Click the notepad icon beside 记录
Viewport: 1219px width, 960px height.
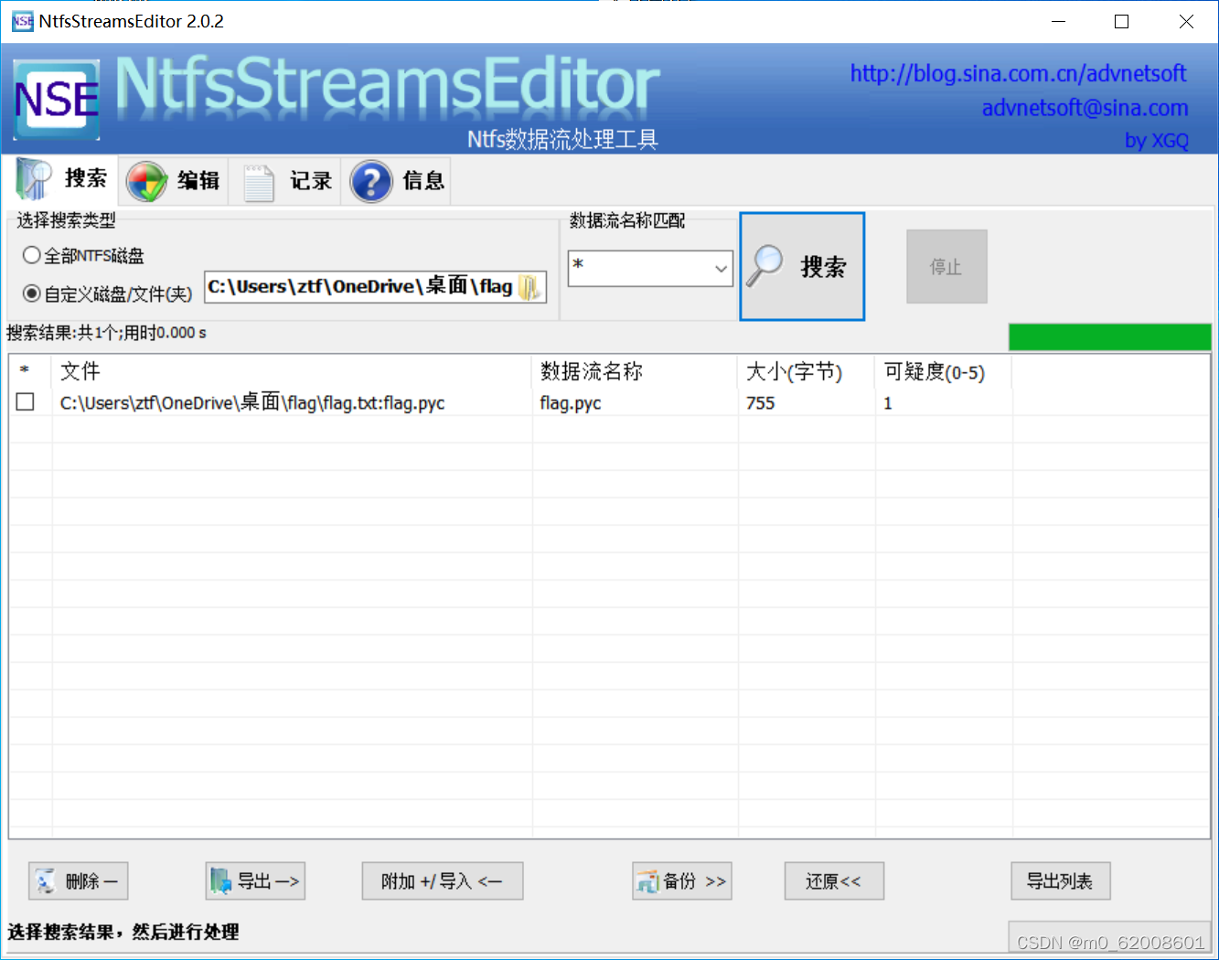pyautogui.click(x=259, y=182)
